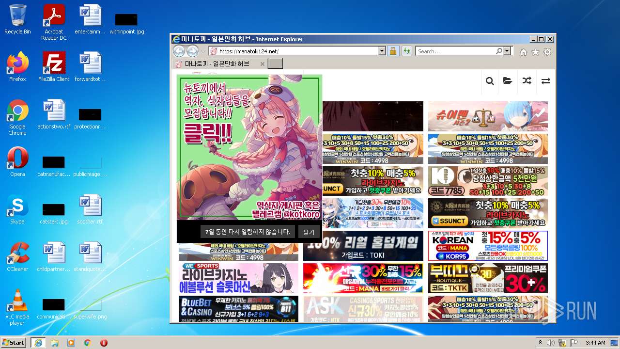The width and height of the screenshot is (620, 349).
Task: Click the taskbar clock showing 3:44 AM
Action: point(595,343)
